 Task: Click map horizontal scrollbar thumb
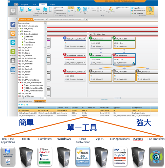[x=117, y=98]
